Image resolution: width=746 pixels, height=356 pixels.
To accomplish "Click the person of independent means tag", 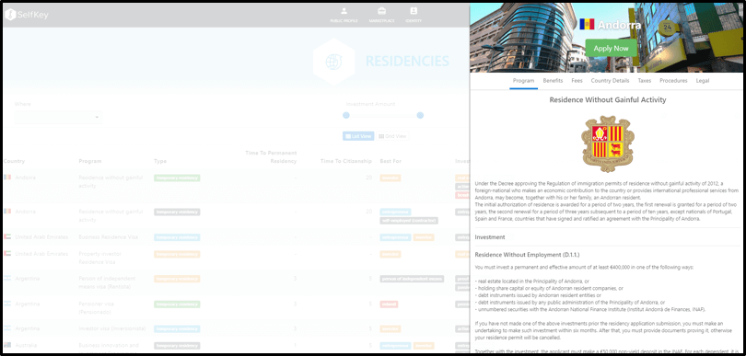I will click(412, 279).
